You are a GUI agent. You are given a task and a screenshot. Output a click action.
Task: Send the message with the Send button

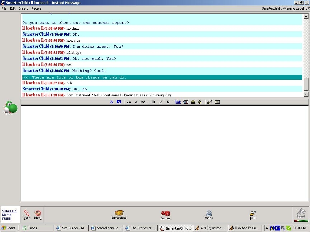point(301,213)
